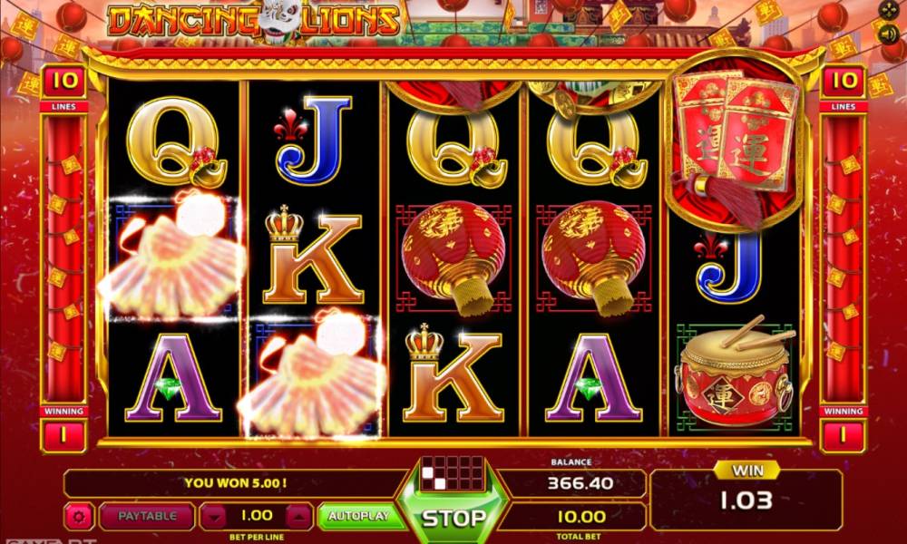
Task: Click the right winning line 1 indicator
Action: [x=843, y=434]
